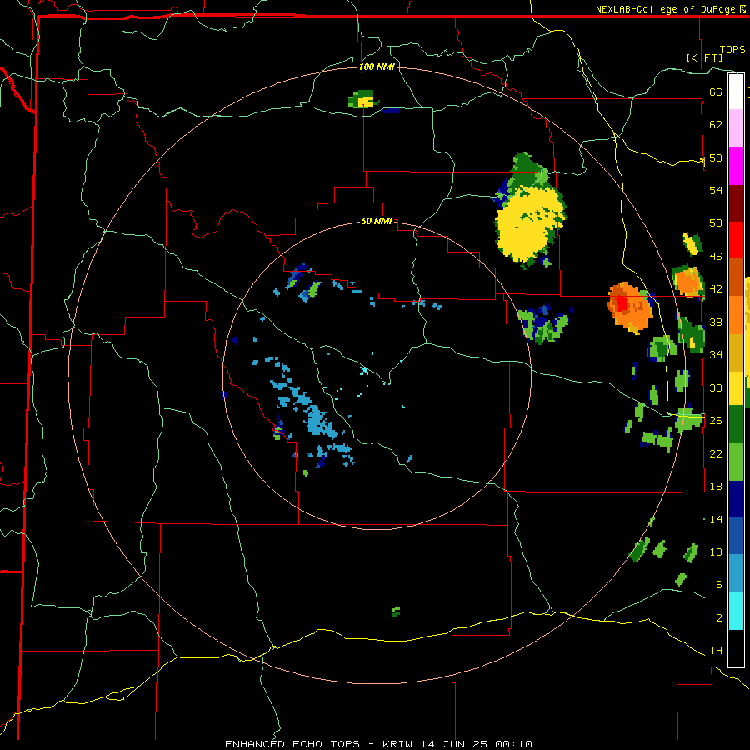Click the '54' legend value
Screen dimensions: 750x750
pyautogui.click(x=716, y=190)
